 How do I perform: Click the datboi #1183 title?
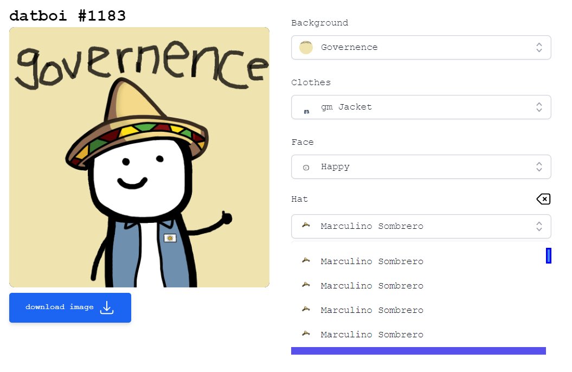coord(67,15)
